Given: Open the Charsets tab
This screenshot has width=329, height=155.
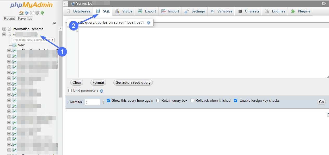Looking at the screenshot, I should [249, 11].
